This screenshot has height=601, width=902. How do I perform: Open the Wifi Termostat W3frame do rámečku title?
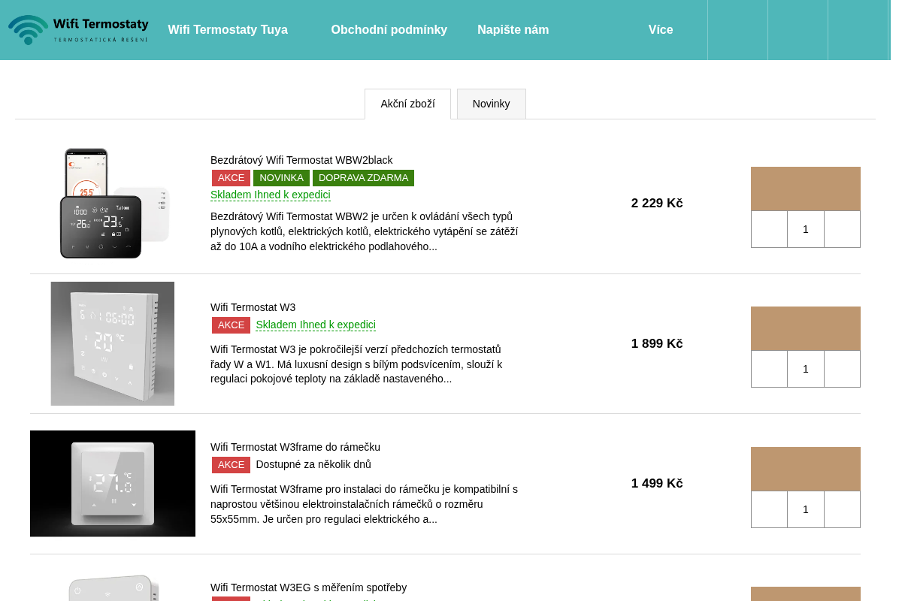click(x=295, y=447)
